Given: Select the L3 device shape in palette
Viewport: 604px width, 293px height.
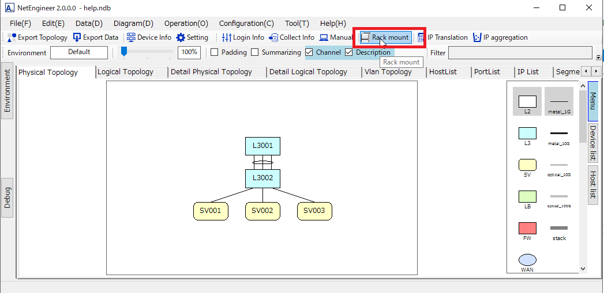Looking at the screenshot, I should 527,134.
